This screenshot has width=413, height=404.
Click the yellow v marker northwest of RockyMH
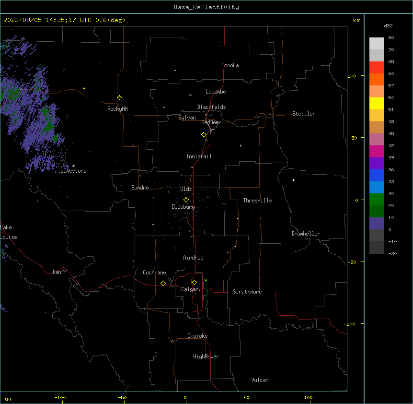(84, 88)
